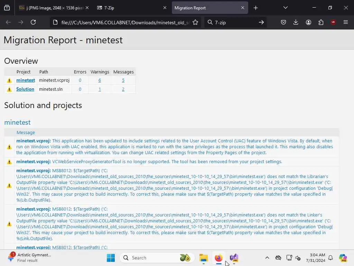Open the clock showing 3:04 AM
This screenshot has height=266, width=354.
(x=316, y=258)
